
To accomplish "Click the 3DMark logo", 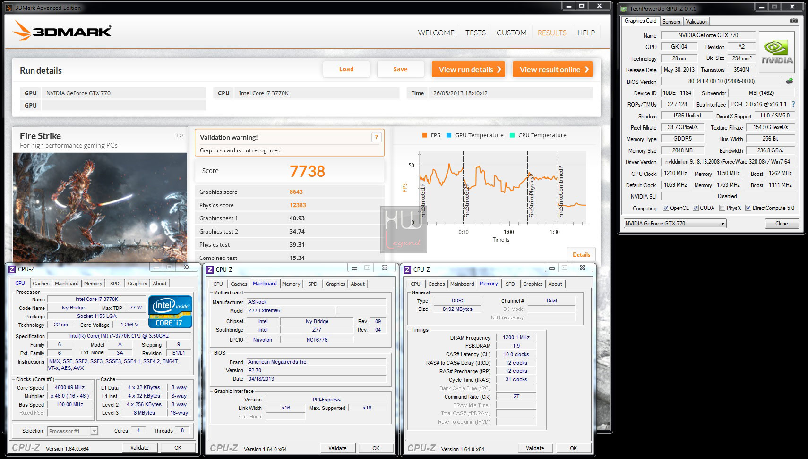I will pos(62,31).
